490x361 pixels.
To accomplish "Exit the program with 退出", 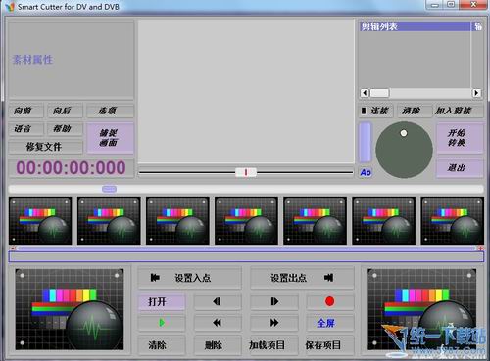I will click(460, 168).
